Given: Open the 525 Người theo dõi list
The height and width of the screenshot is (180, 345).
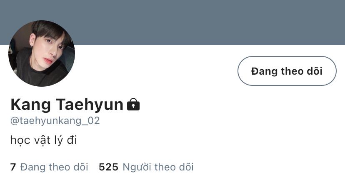Looking at the screenshot, I should 146,167.
